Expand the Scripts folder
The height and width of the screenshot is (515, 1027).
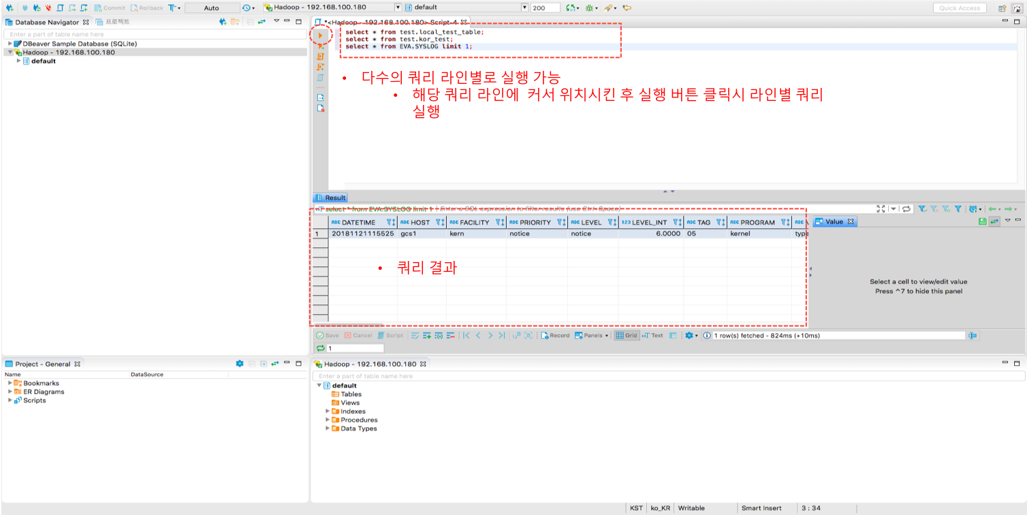tap(10, 401)
